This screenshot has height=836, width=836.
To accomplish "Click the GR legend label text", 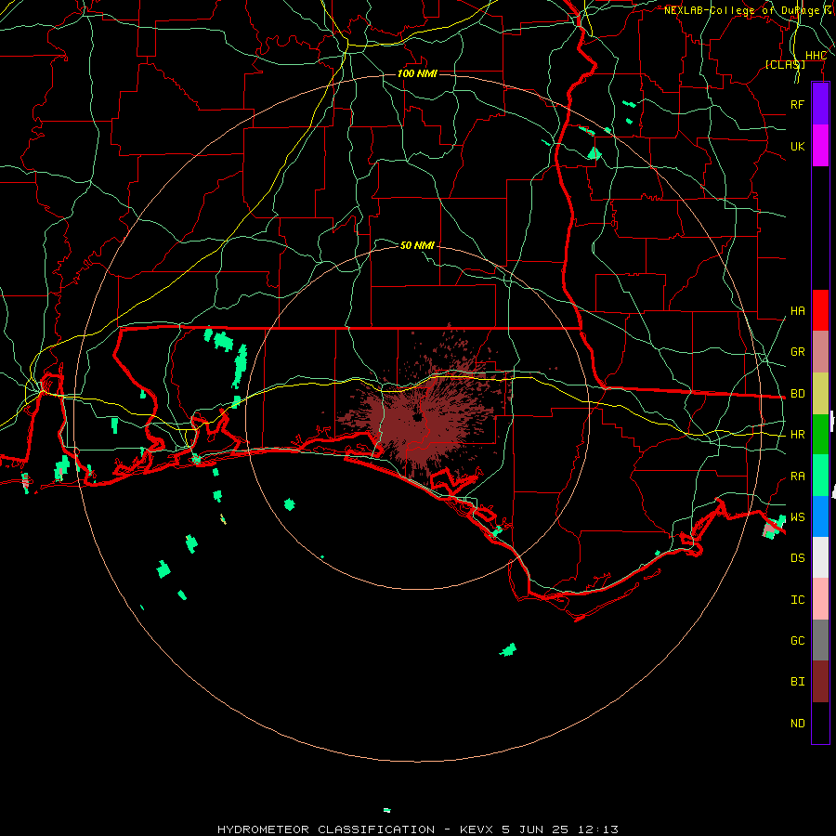I will (x=797, y=352).
